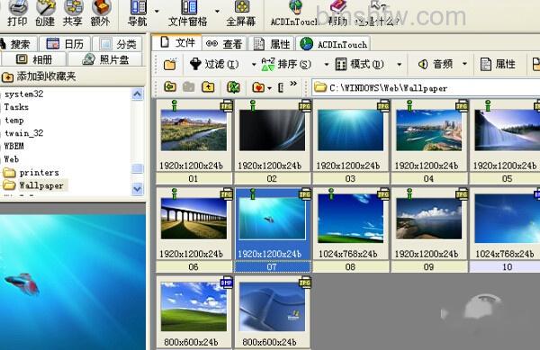Select thumbnail 04 harbor city wallpaper
Screen dimensions: 540x350
click(428, 141)
